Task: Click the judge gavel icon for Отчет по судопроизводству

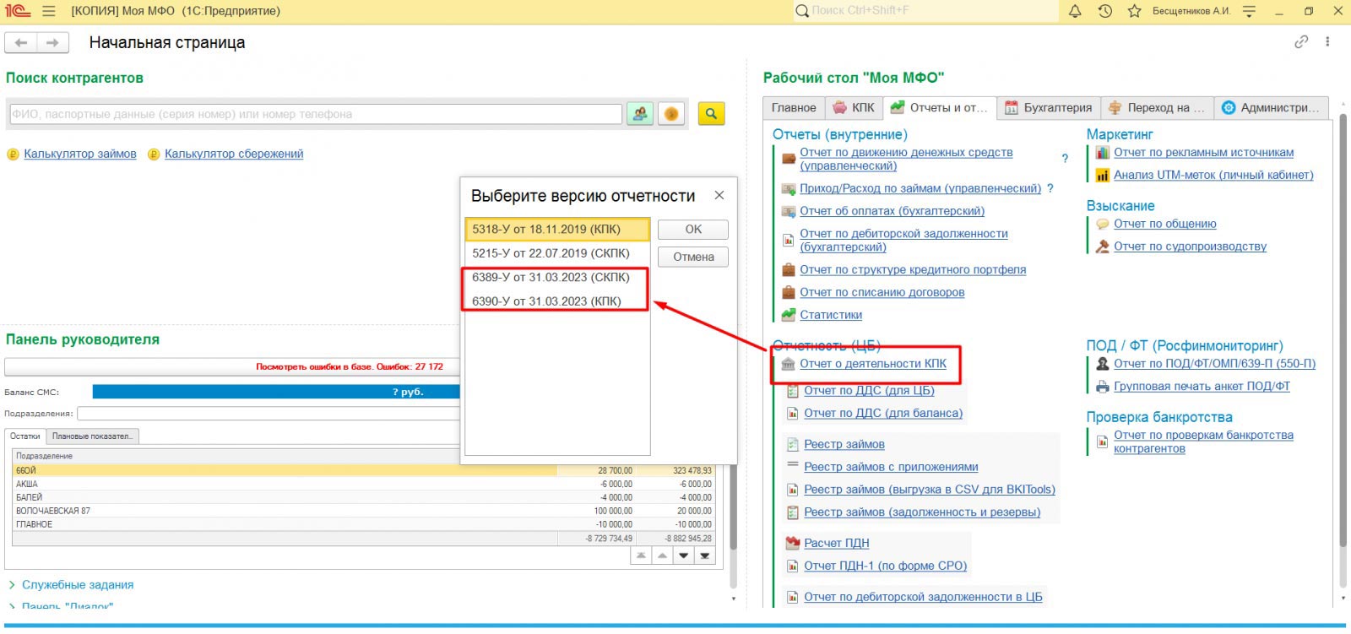Action: click(x=1102, y=247)
